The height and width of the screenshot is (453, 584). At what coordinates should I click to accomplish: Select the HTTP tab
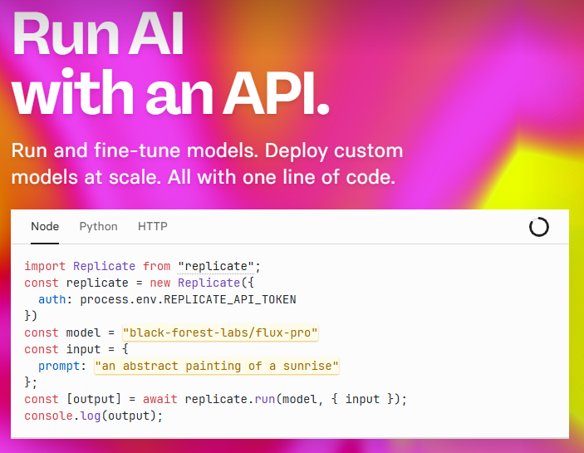(153, 226)
